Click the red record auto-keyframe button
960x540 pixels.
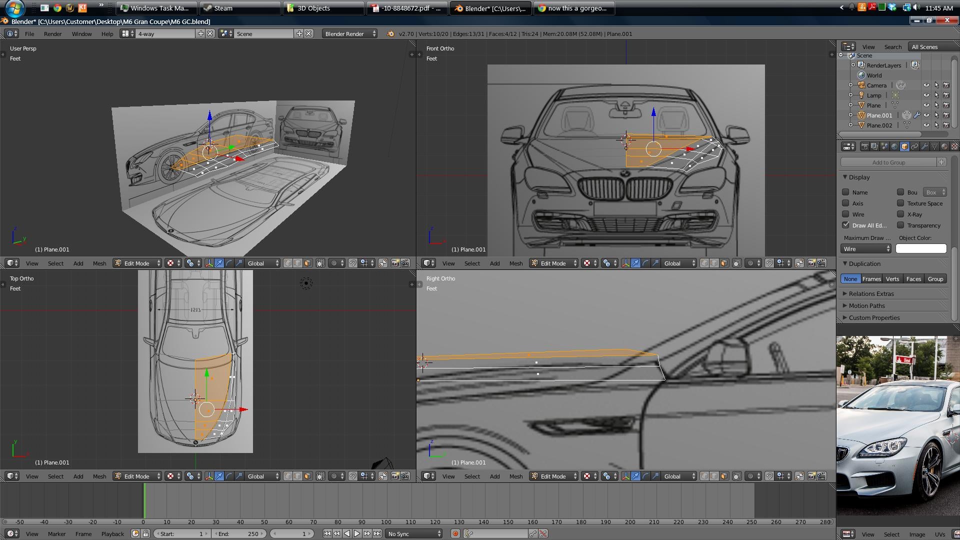455,533
